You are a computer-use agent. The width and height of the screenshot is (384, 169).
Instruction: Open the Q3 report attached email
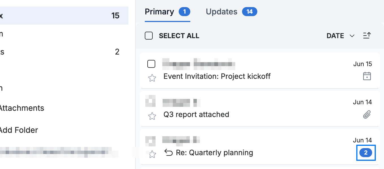[x=259, y=108]
